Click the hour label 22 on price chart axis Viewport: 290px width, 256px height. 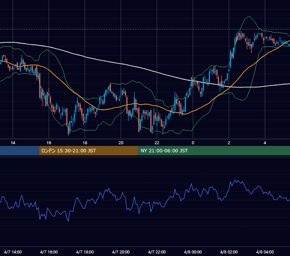point(157,143)
